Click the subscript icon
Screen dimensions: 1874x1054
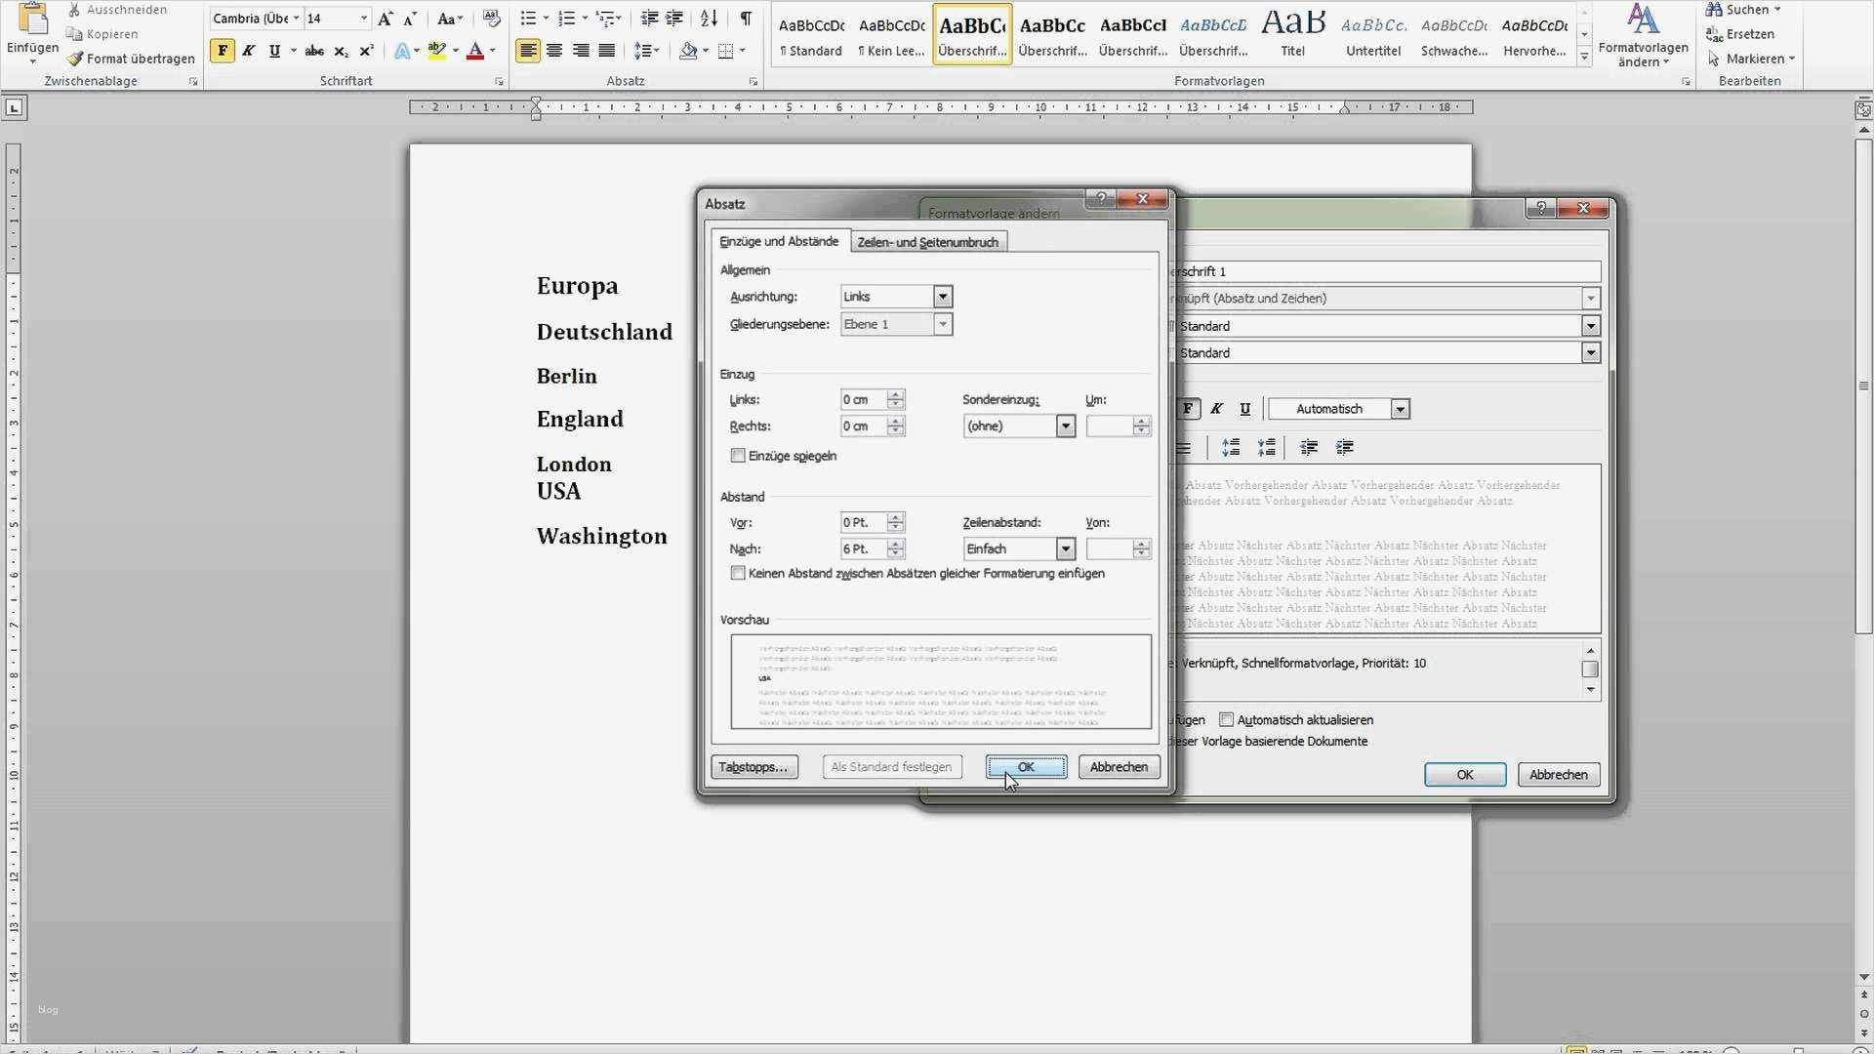point(342,51)
